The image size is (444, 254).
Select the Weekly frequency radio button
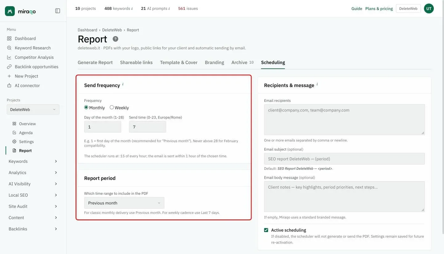click(112, 107)
